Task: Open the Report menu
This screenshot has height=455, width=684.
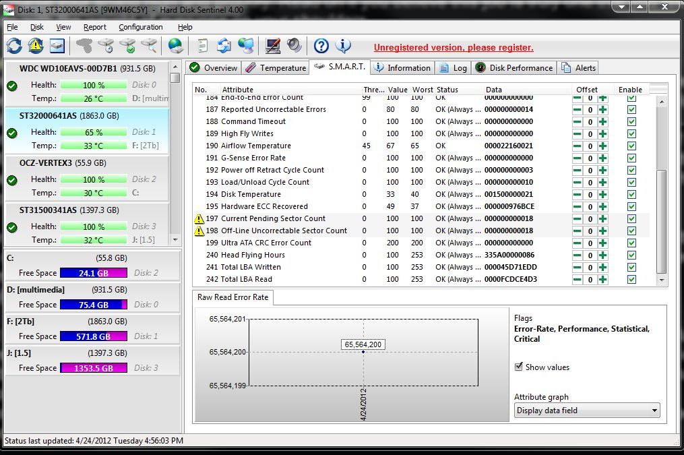Action: (x=94, y=27)
